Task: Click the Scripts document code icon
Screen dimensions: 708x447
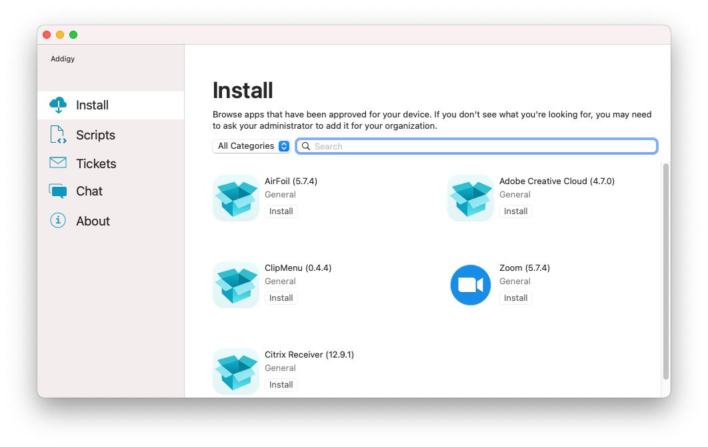Action: [x=58, y=135]
